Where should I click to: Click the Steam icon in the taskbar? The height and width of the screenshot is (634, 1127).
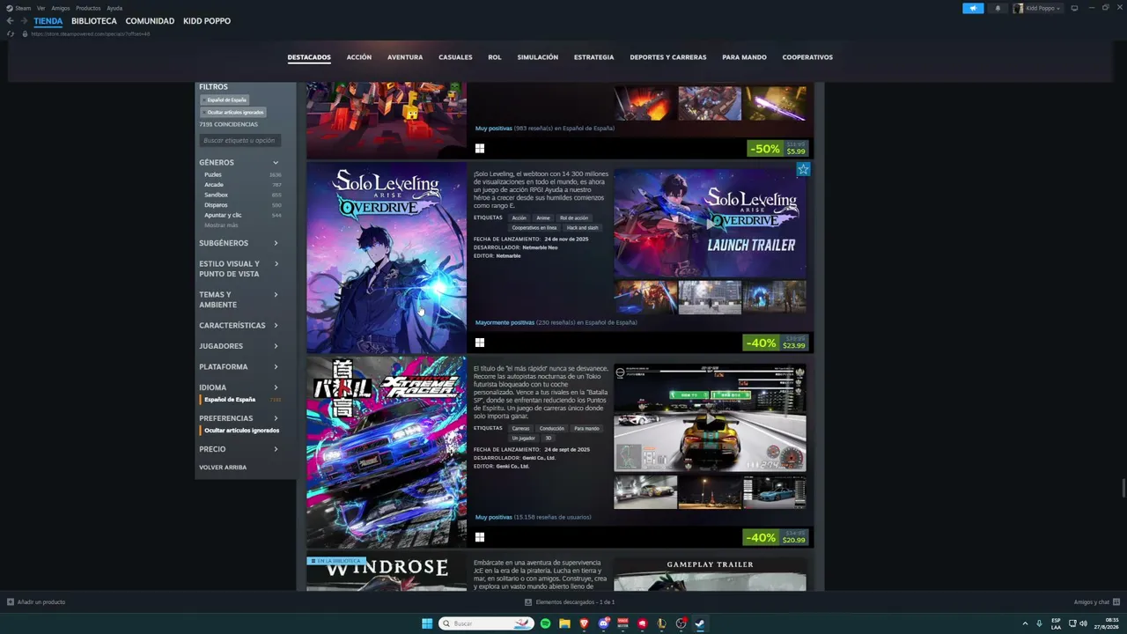tap(700, 623)
